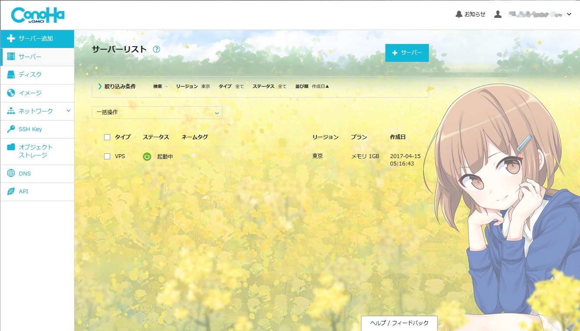
Task: Expand the ネットワーク submenu chevron
Action: point(68,111)
